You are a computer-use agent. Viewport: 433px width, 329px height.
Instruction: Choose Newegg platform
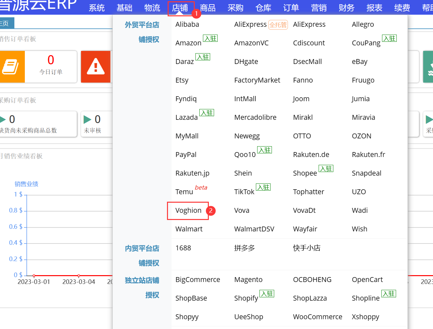(247, 136)
